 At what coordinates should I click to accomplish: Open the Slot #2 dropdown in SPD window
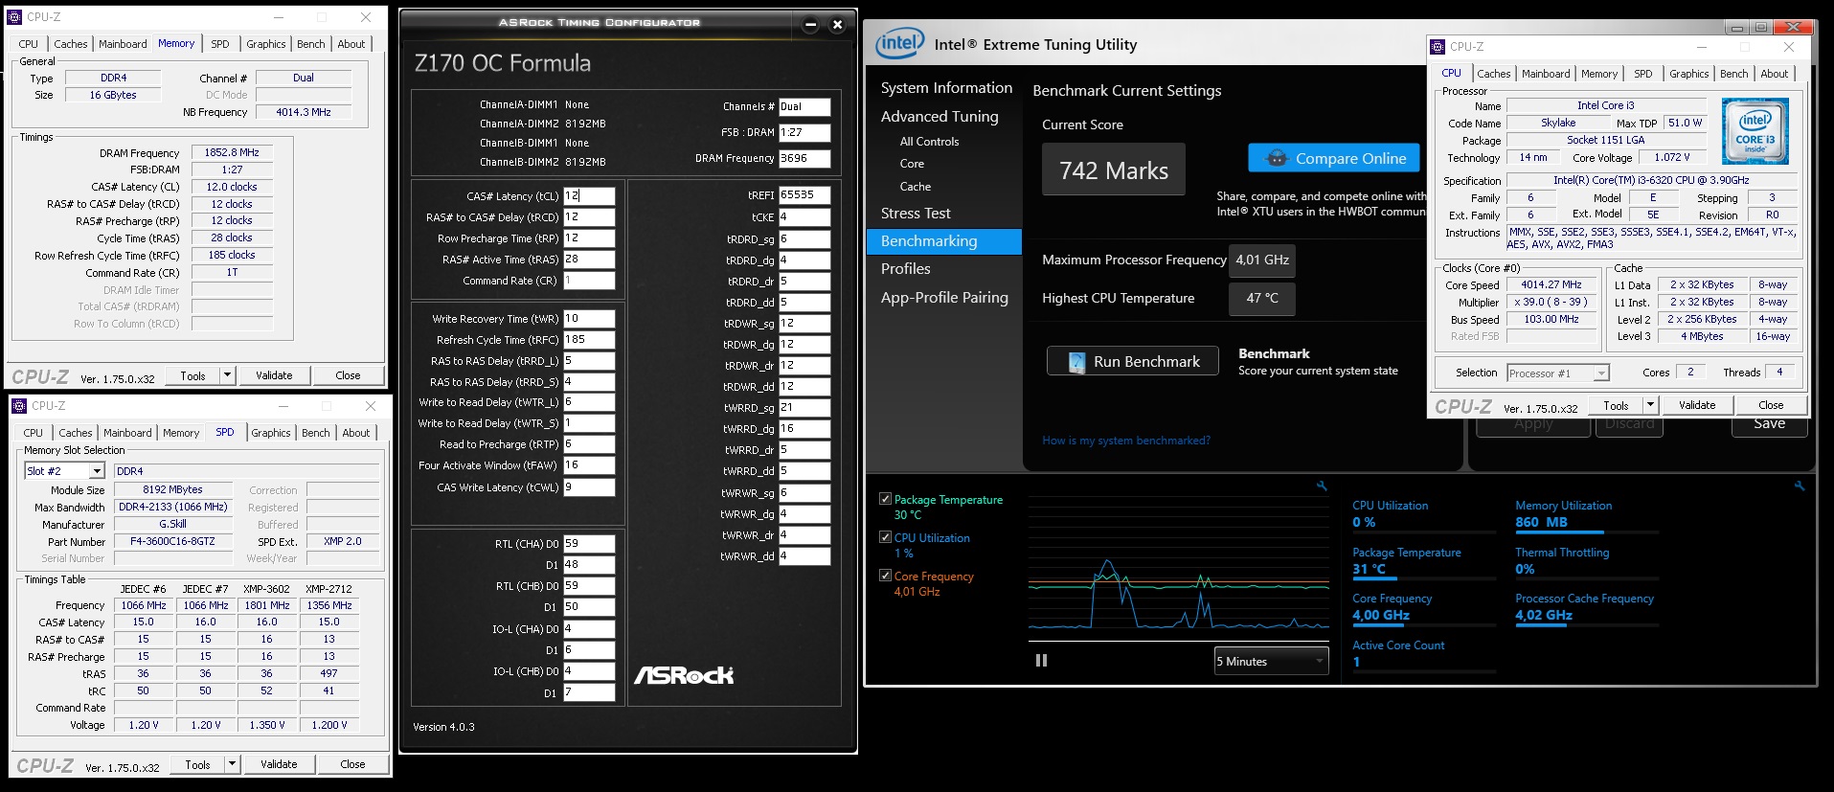click(x=97, y=471)
